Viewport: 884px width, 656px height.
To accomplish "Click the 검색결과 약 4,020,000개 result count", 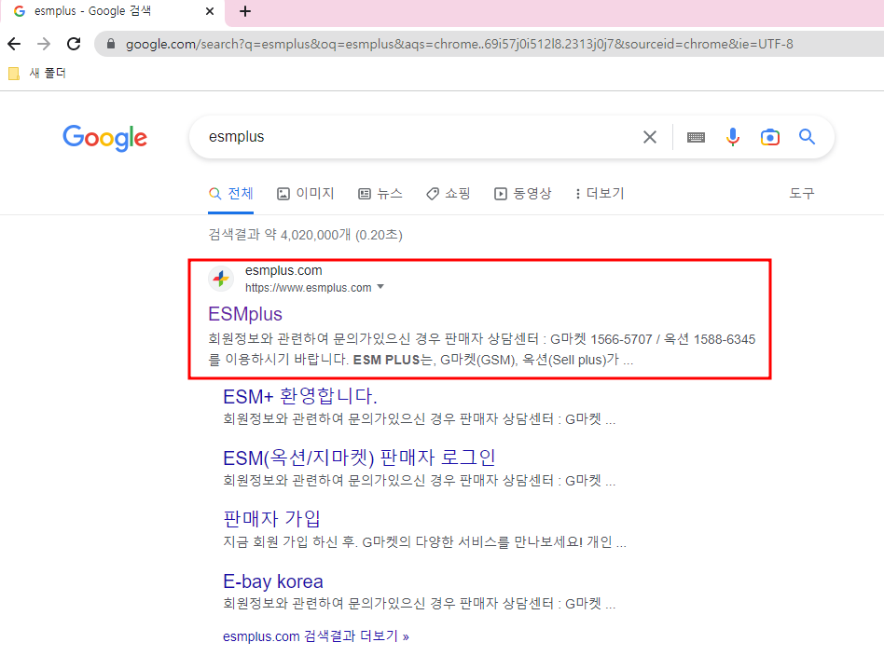I will [305, 235].
